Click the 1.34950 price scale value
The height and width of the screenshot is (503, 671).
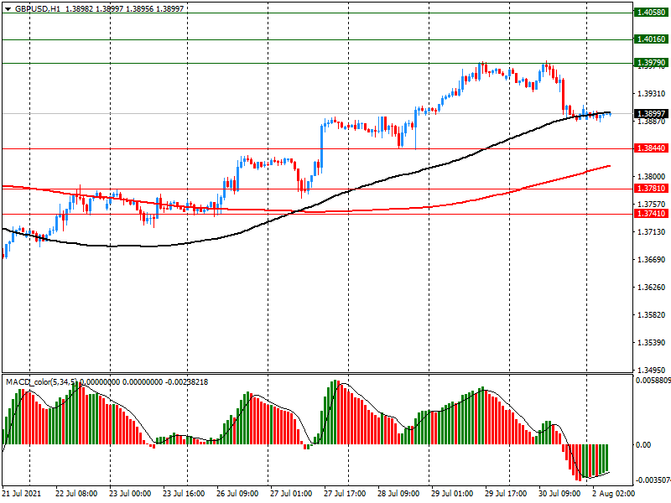(652, 371)
